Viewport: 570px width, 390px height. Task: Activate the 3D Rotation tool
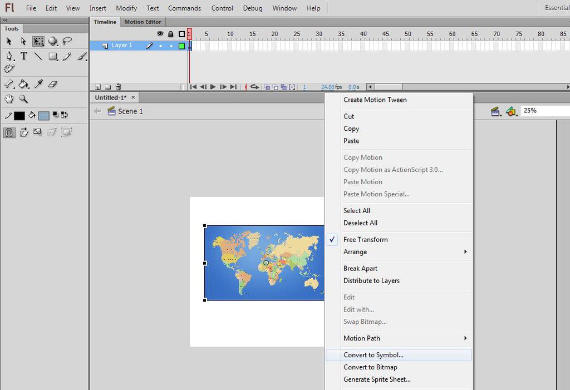53,41
